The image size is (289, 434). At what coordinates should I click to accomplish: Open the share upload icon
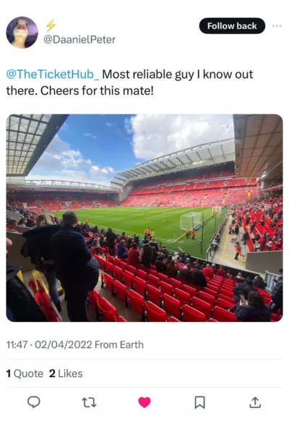(x=255, y=402)
